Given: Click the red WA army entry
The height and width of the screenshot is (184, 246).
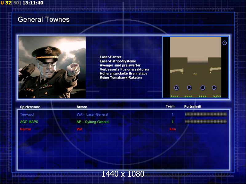Looking at the screenshot, I should click(x=79, y=129).
